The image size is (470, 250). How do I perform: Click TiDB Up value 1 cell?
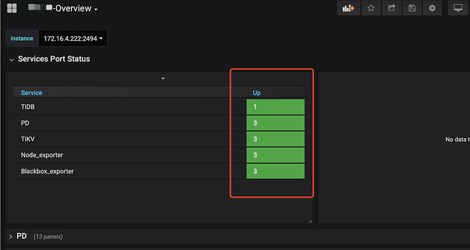[275, 107]
